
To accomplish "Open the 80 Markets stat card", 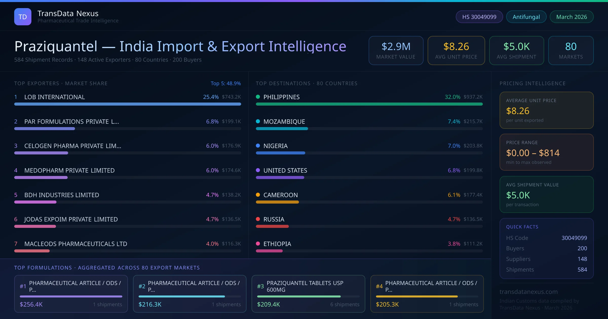I will (571, 50).
